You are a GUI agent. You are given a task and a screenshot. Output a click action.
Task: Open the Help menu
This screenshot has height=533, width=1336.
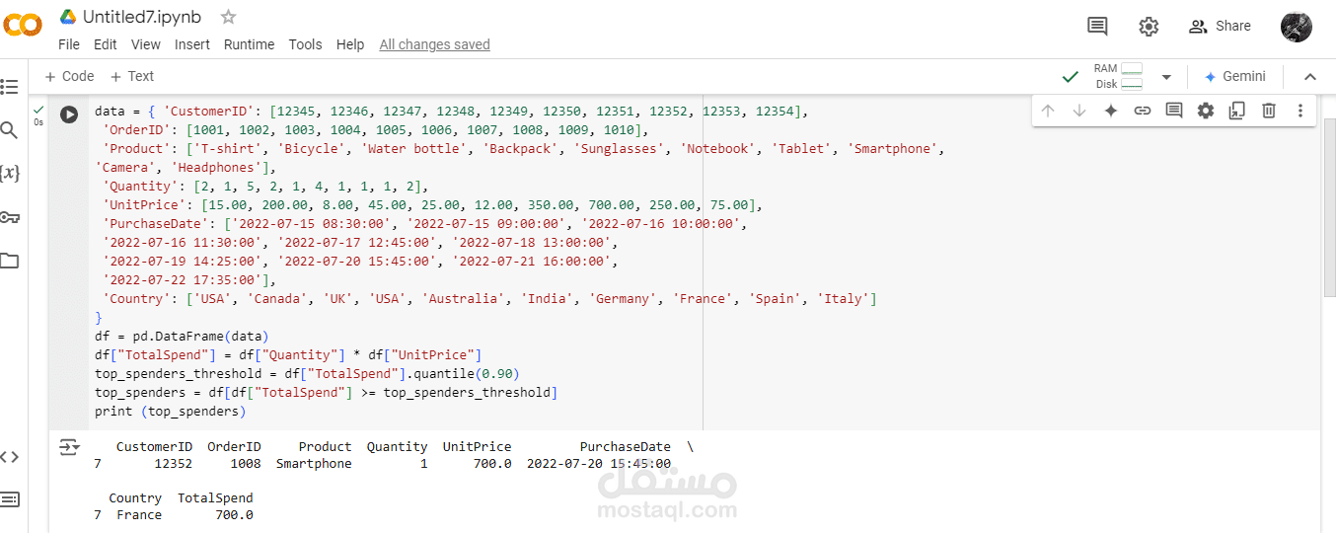tap(350, 44)
